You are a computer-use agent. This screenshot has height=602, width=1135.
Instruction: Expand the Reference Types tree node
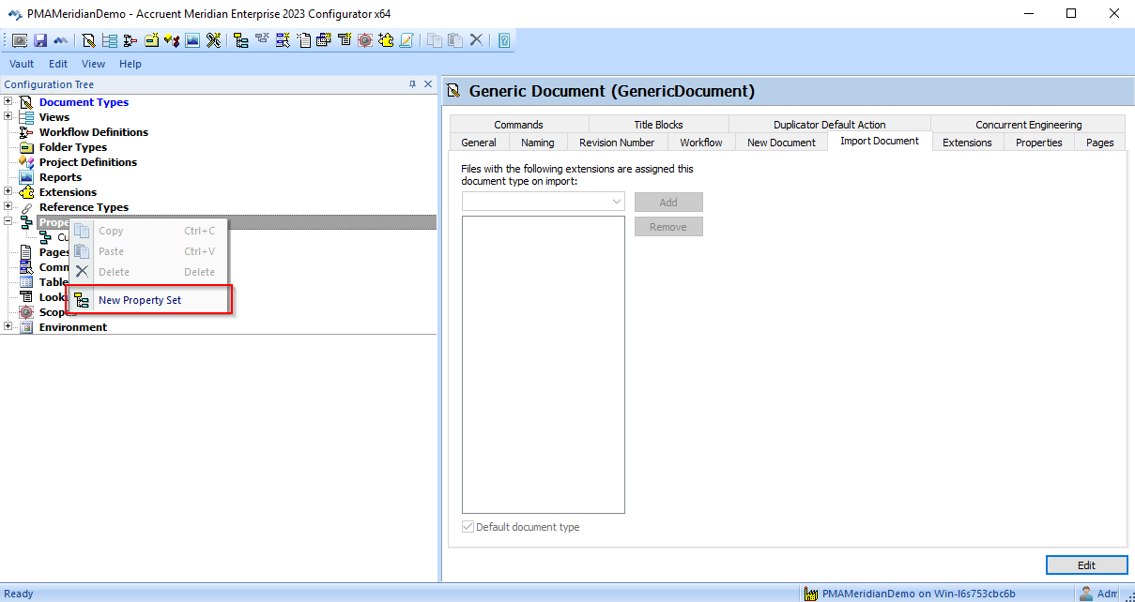(x=8, y=206)
